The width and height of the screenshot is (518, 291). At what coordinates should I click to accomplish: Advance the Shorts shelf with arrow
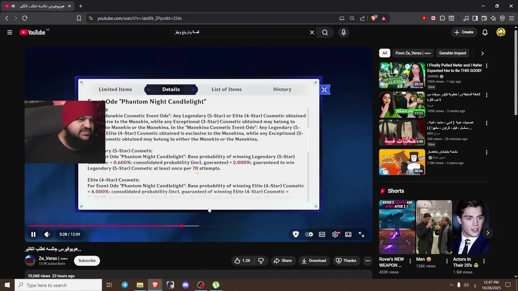click(488, 233)
